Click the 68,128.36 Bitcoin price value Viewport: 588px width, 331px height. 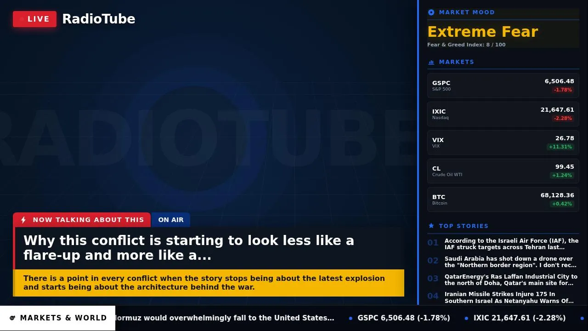[557, 195]
